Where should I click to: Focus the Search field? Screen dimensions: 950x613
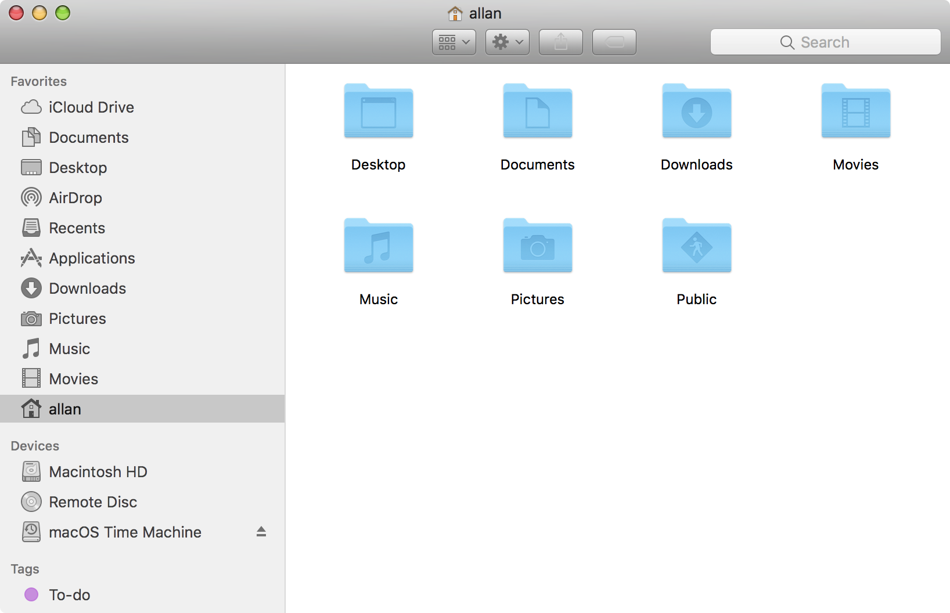tap(826, 42)
